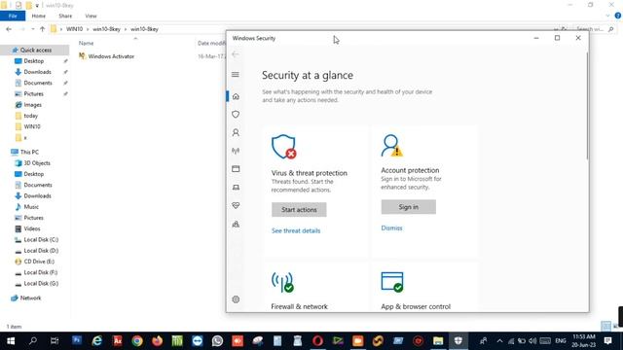Open Account protection person sidebar icon
This screenshot has height=350, width=623.
click(236, 132)
